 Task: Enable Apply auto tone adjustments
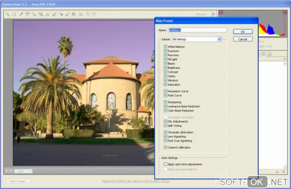[x=165, y=164]
